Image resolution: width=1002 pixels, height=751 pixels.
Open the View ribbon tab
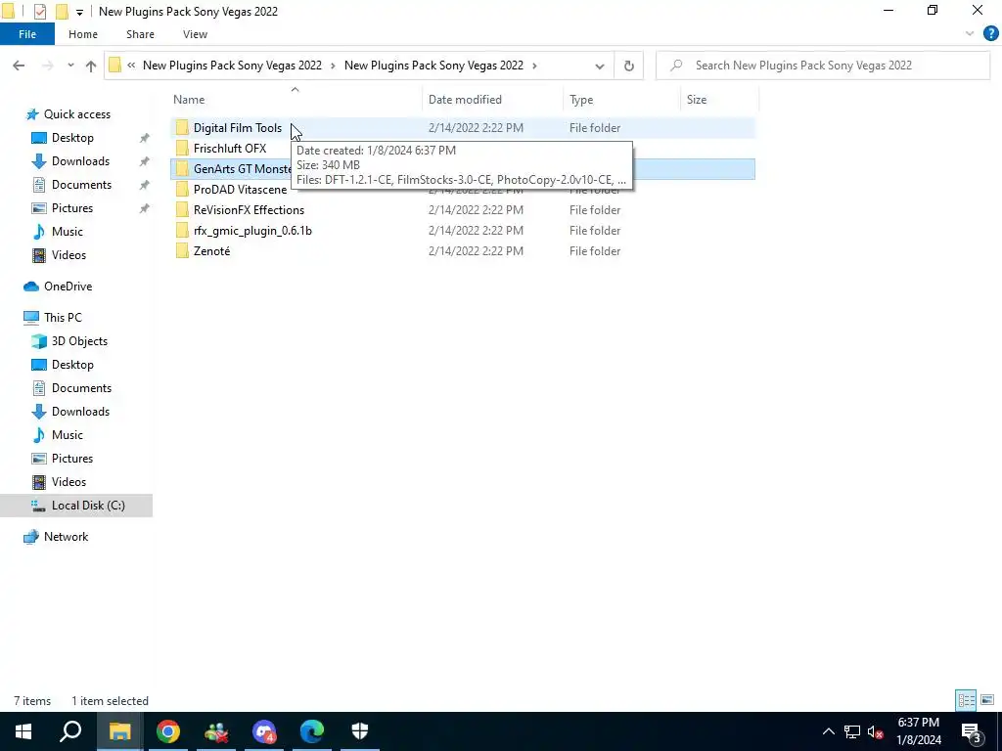[195, 34]
